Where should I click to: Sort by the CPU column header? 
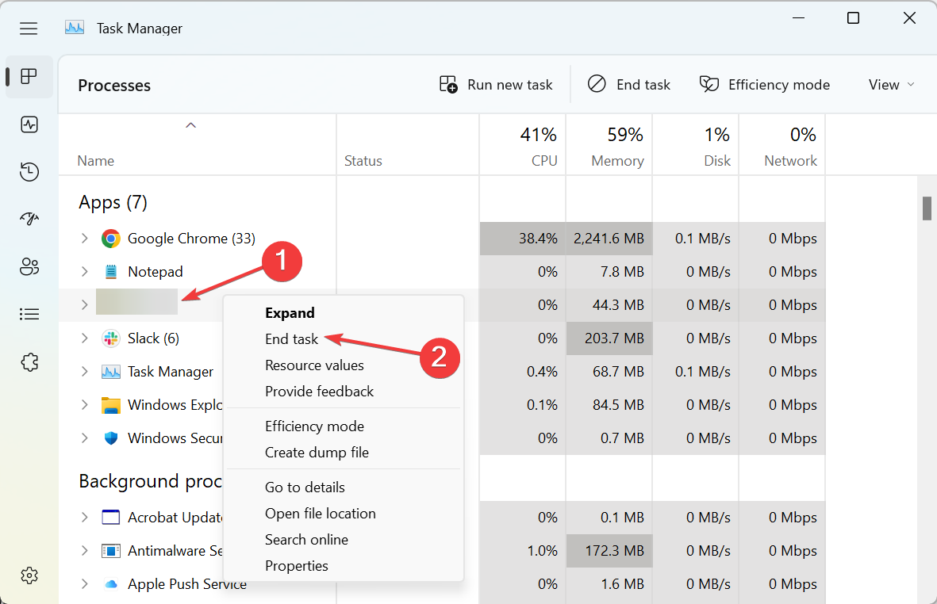pyautogui.click(x=523, y=144)
